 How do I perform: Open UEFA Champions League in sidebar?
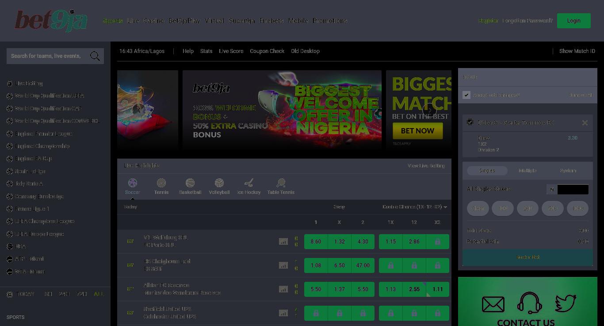pos(45,221)
